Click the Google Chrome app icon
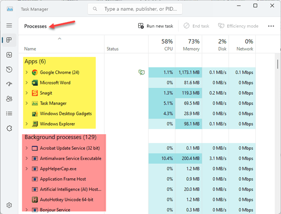 coord(35,72)
